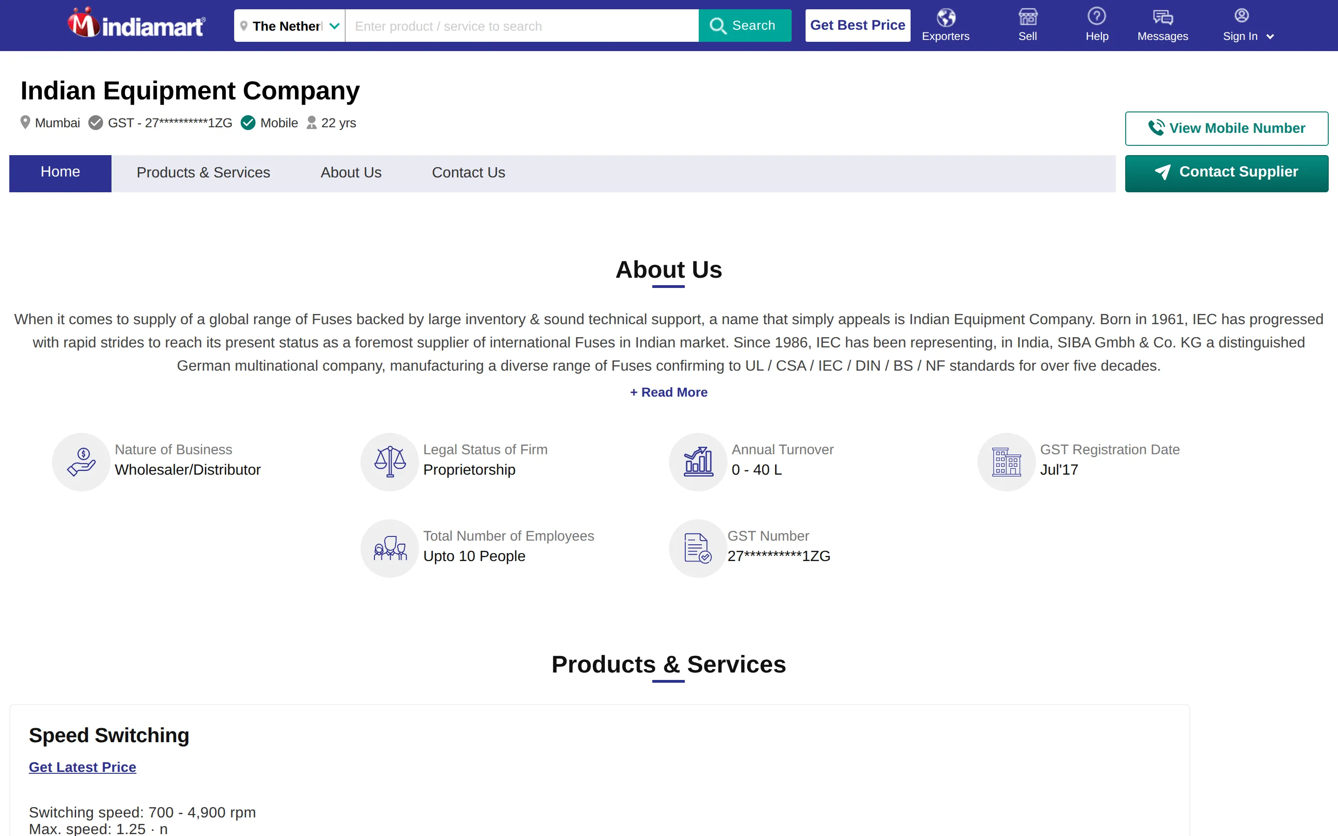This screenshot has height=836, width=1338.
Task: Click the Messages label in header
Action: tap(1163, 37)
